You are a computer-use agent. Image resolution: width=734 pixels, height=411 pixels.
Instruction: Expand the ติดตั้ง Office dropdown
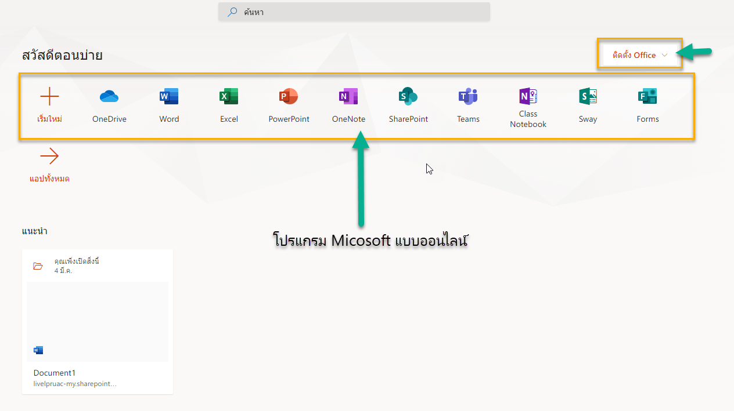click(x=640, y=55)
